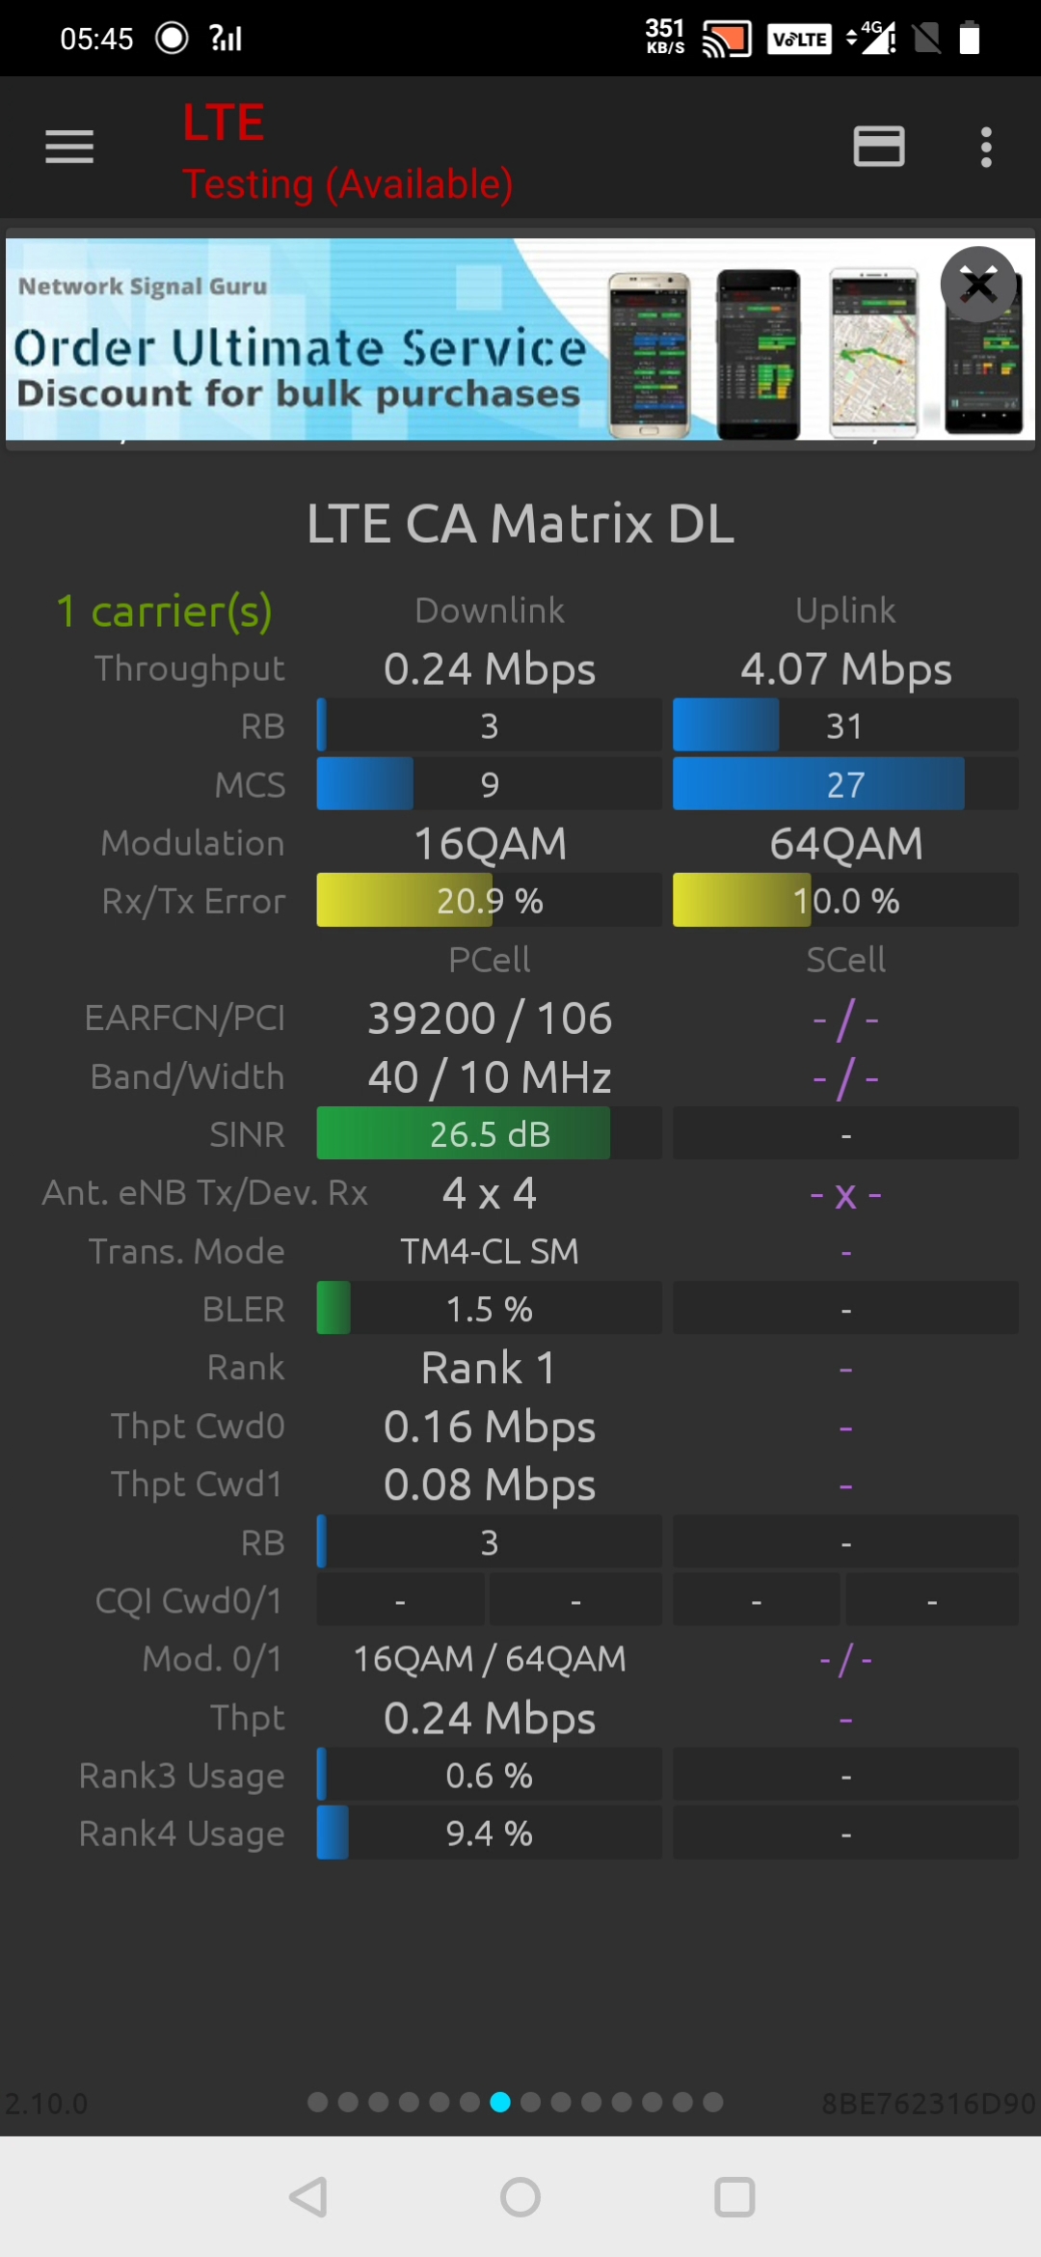
Task: Select the highlighted cyan page indicator dot
Action: (x=500, y=2103)
